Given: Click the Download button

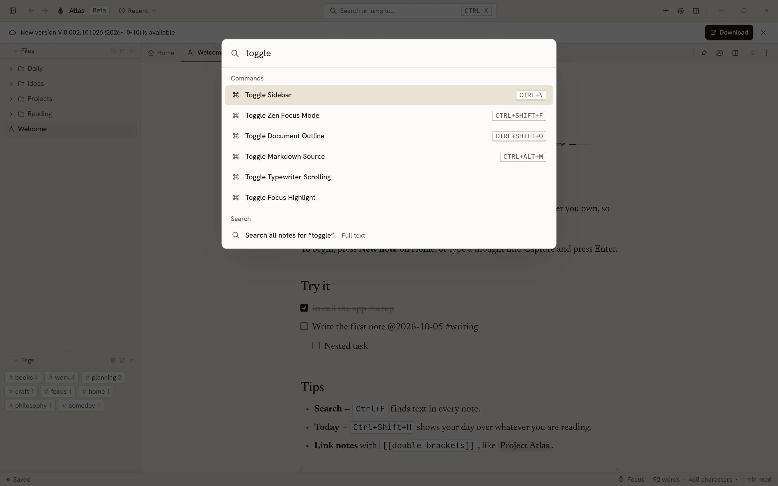Looking at the screenshot, I should tap(729, 32).
